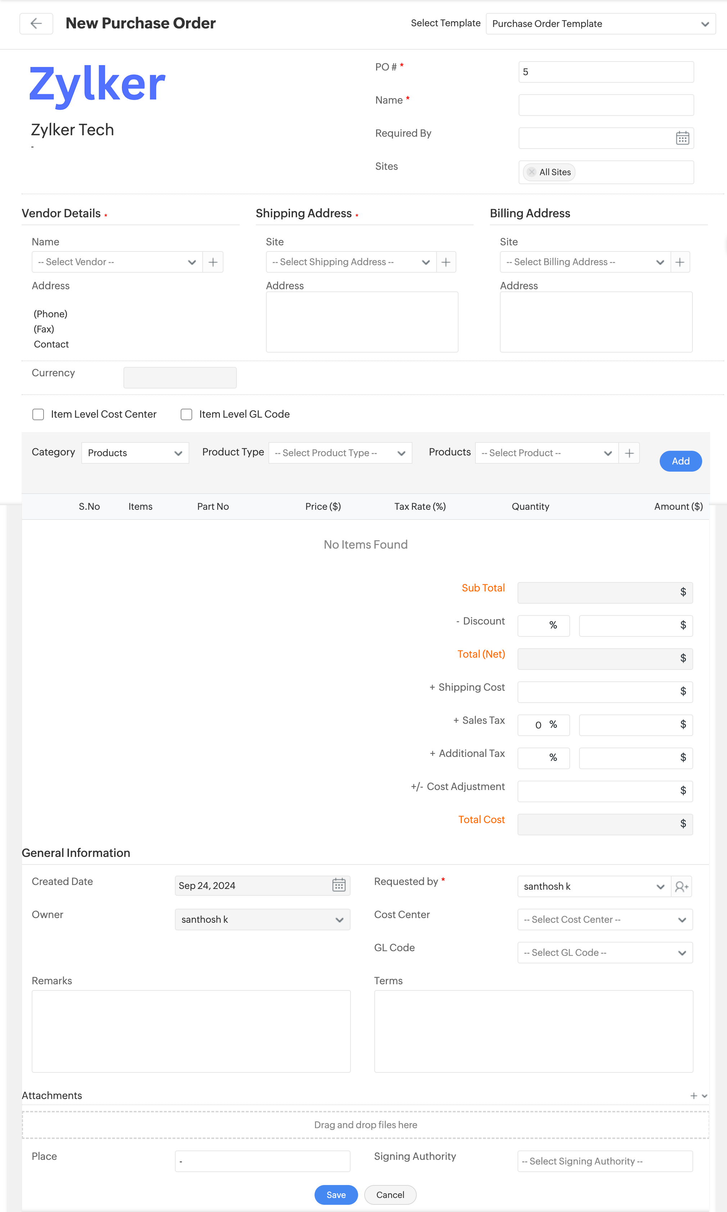The width and height of the screenshot is (727, 1212).
Task: Click the back arrow icon
Action: coord(36,23)
